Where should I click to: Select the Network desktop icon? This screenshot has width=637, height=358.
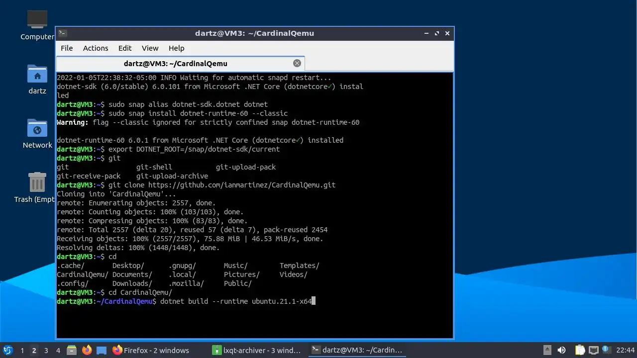pyautogui.click(x=37, y=134)
